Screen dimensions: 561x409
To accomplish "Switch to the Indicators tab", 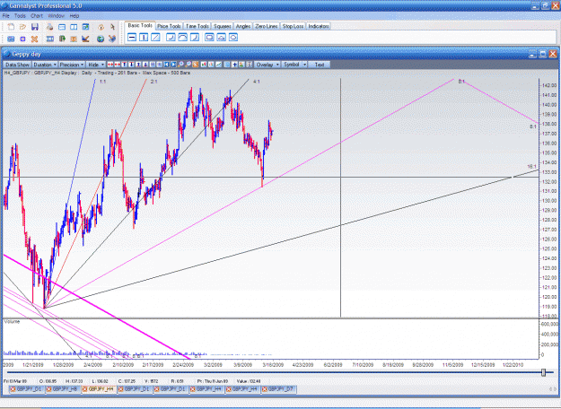I will [318, 26].
